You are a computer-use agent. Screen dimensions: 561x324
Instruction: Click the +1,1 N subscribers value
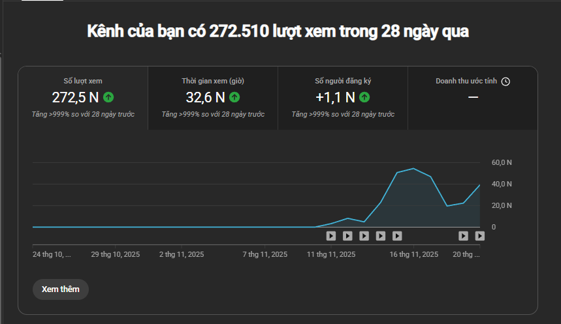(335, 97)
